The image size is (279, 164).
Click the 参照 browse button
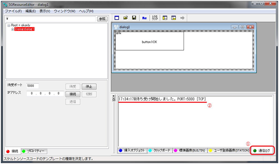pyautogui.click(x=102, y=19)
